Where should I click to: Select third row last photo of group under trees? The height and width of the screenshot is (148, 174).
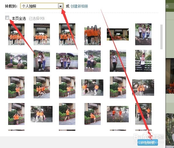pyautogui.click(x=143, y=88)
